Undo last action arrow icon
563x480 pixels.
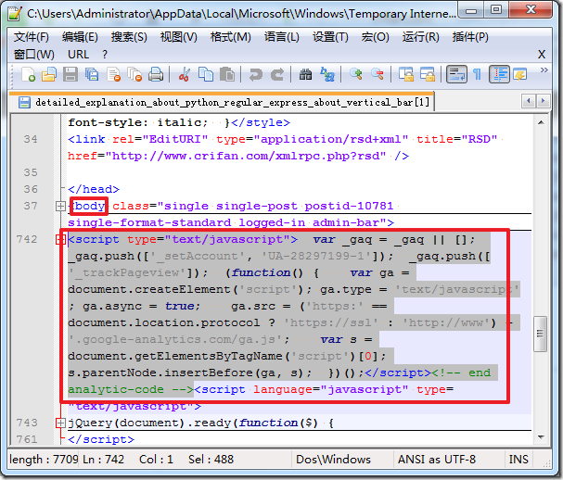click(x=256, y=75)
